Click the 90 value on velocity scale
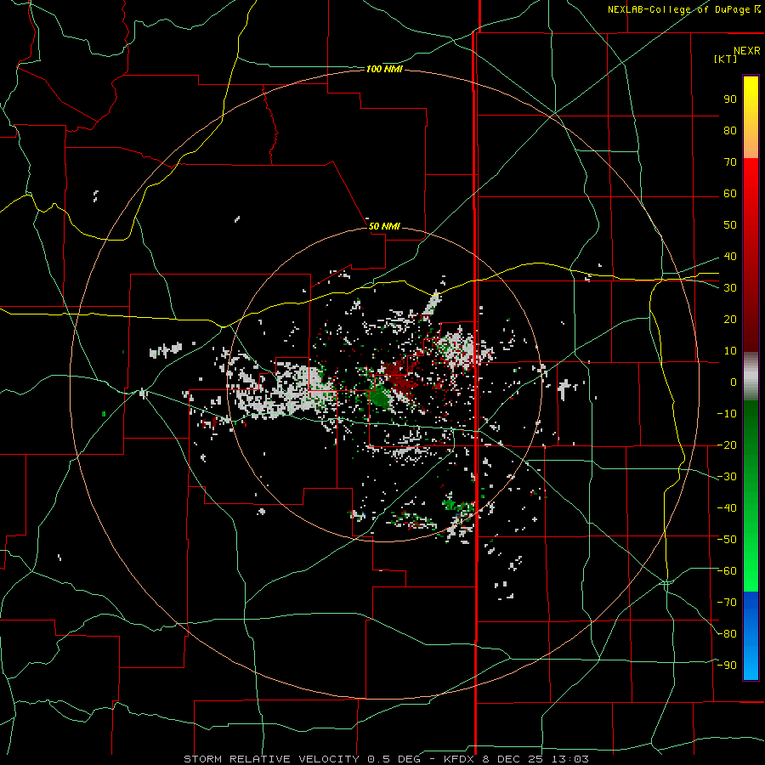765x765 pixels. click(x=730, y=99)
